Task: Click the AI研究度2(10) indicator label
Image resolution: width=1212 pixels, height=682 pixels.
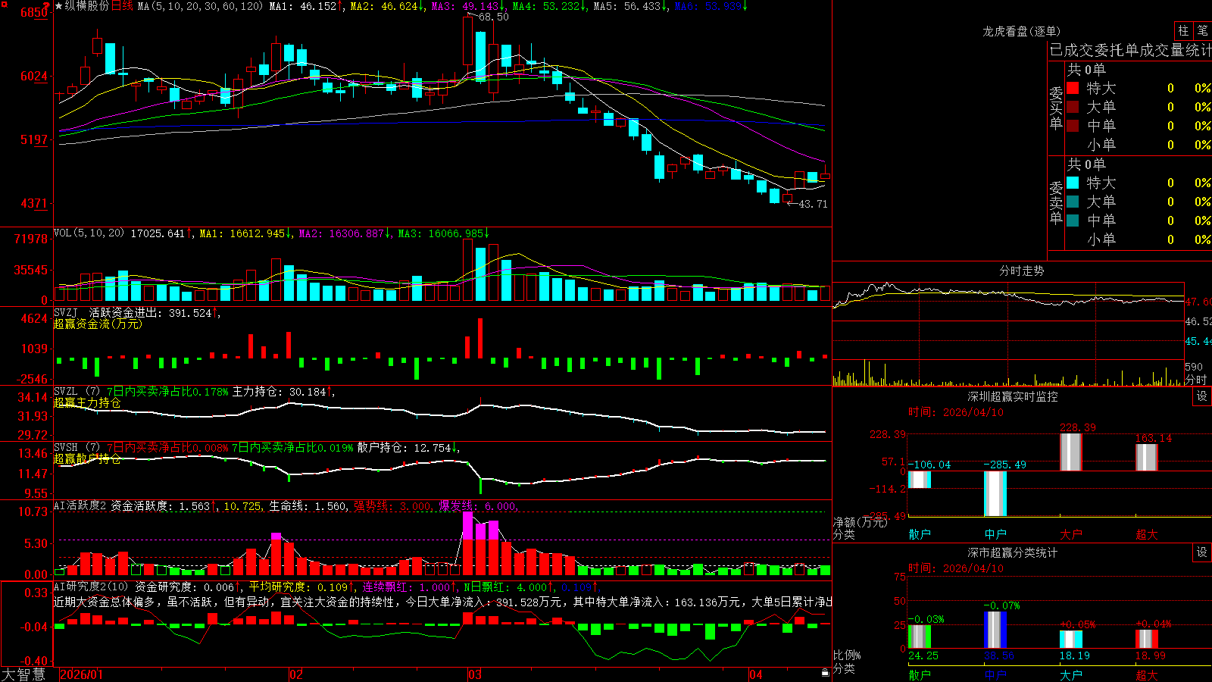Action: 91,587
